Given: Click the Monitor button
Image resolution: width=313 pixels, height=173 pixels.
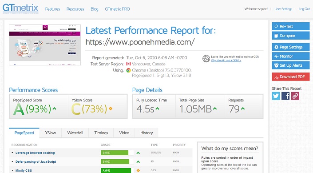Looking at the screenshot, I should pos(291,56).
